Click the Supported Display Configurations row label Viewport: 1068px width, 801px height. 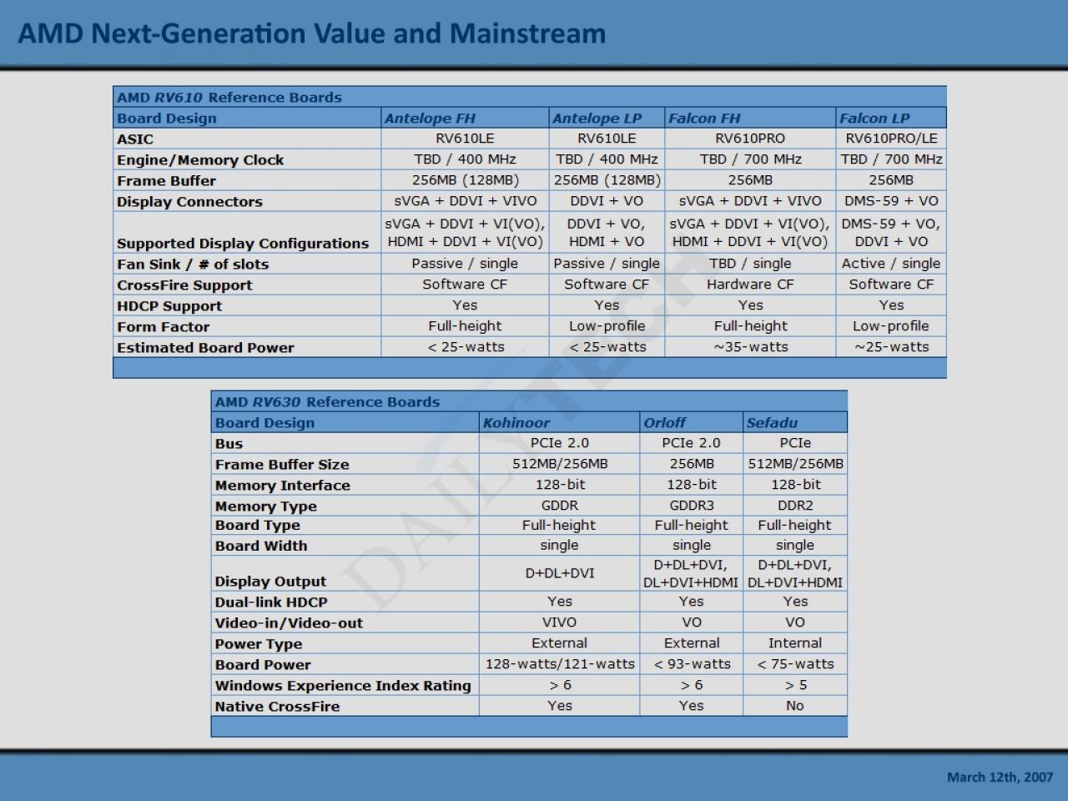point(243,244)
